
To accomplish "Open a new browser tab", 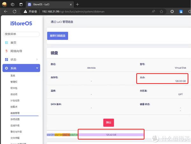I will [x=77, y=4].
